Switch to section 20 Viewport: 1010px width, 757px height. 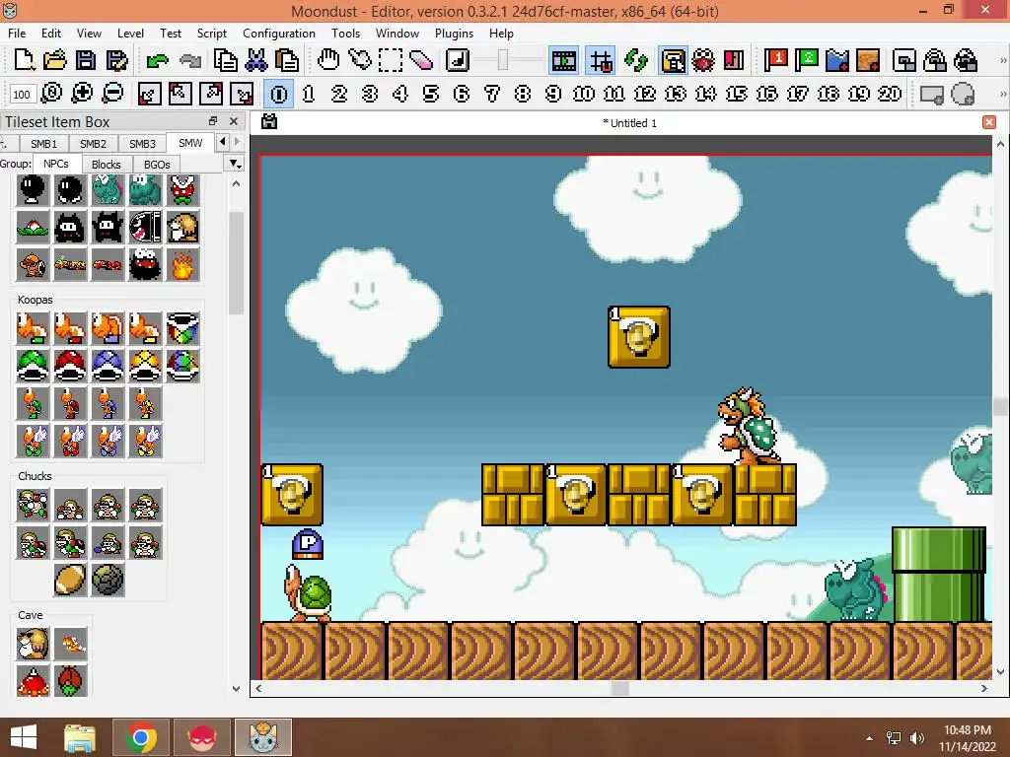coord(890,94)
